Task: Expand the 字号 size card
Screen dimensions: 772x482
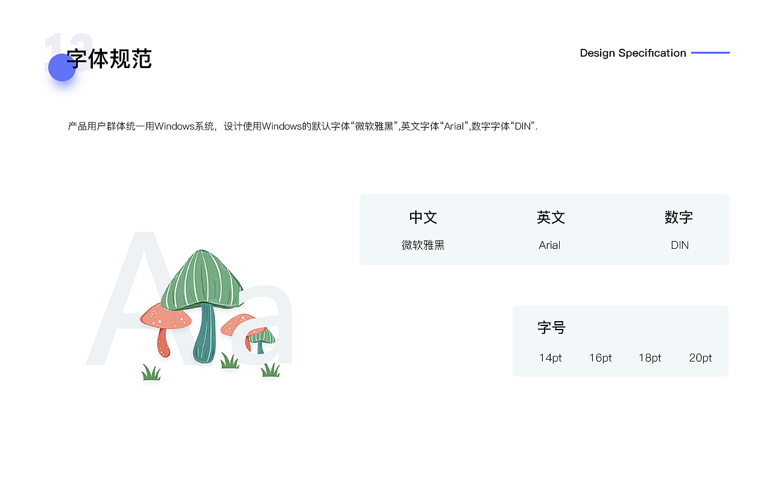Action: click(x=552, y=327)
